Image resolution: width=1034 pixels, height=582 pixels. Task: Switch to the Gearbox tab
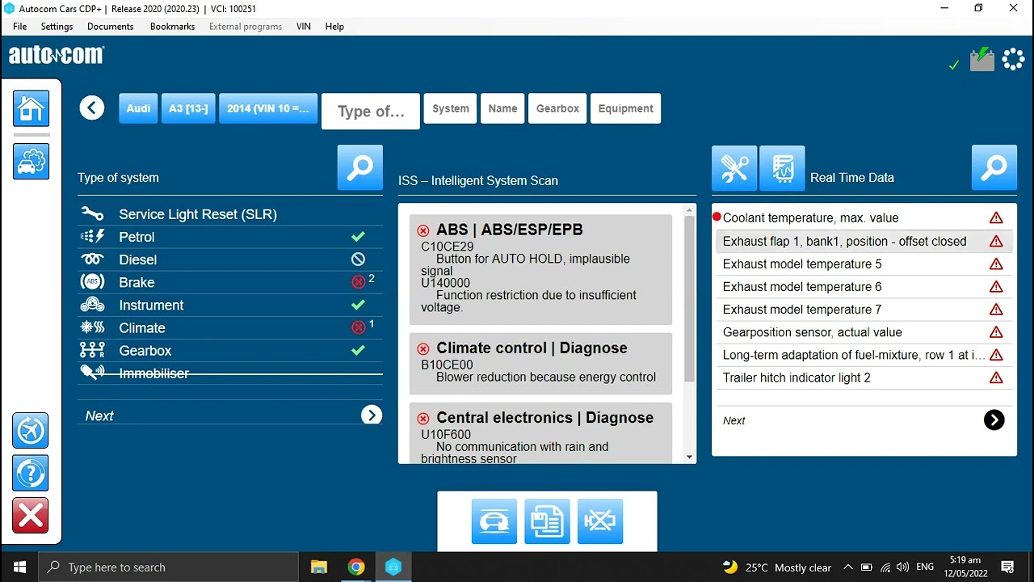pyautogui.click(x=558, y=108)
